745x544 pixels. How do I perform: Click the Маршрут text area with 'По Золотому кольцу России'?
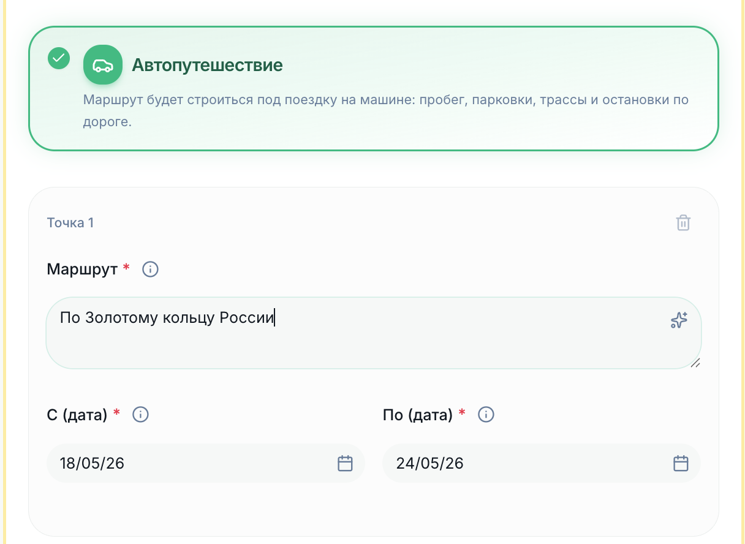(x=374, y=333)
